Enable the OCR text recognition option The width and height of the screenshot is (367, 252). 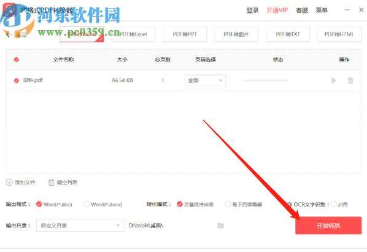(334, 204)
